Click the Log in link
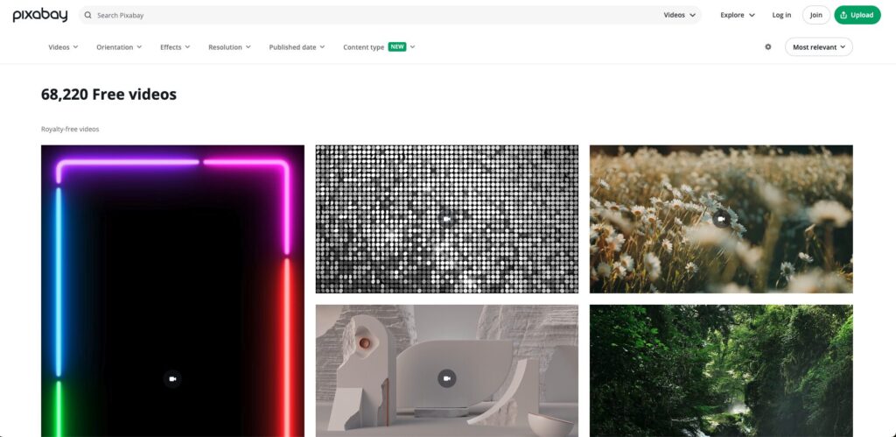This screenshot has width=896, height=437. [781, 15]
